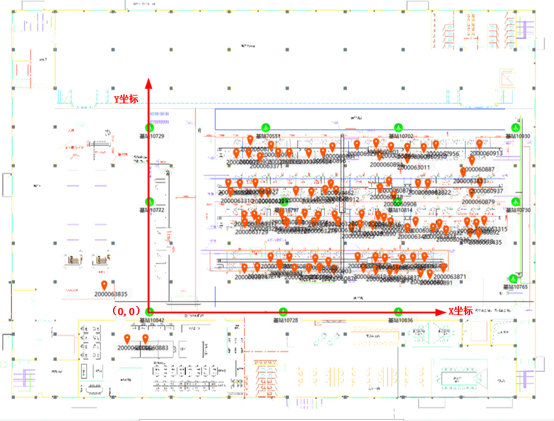Select tag pin 2000062956
This screenshot has width=554, height=421.
pos(436,145)
